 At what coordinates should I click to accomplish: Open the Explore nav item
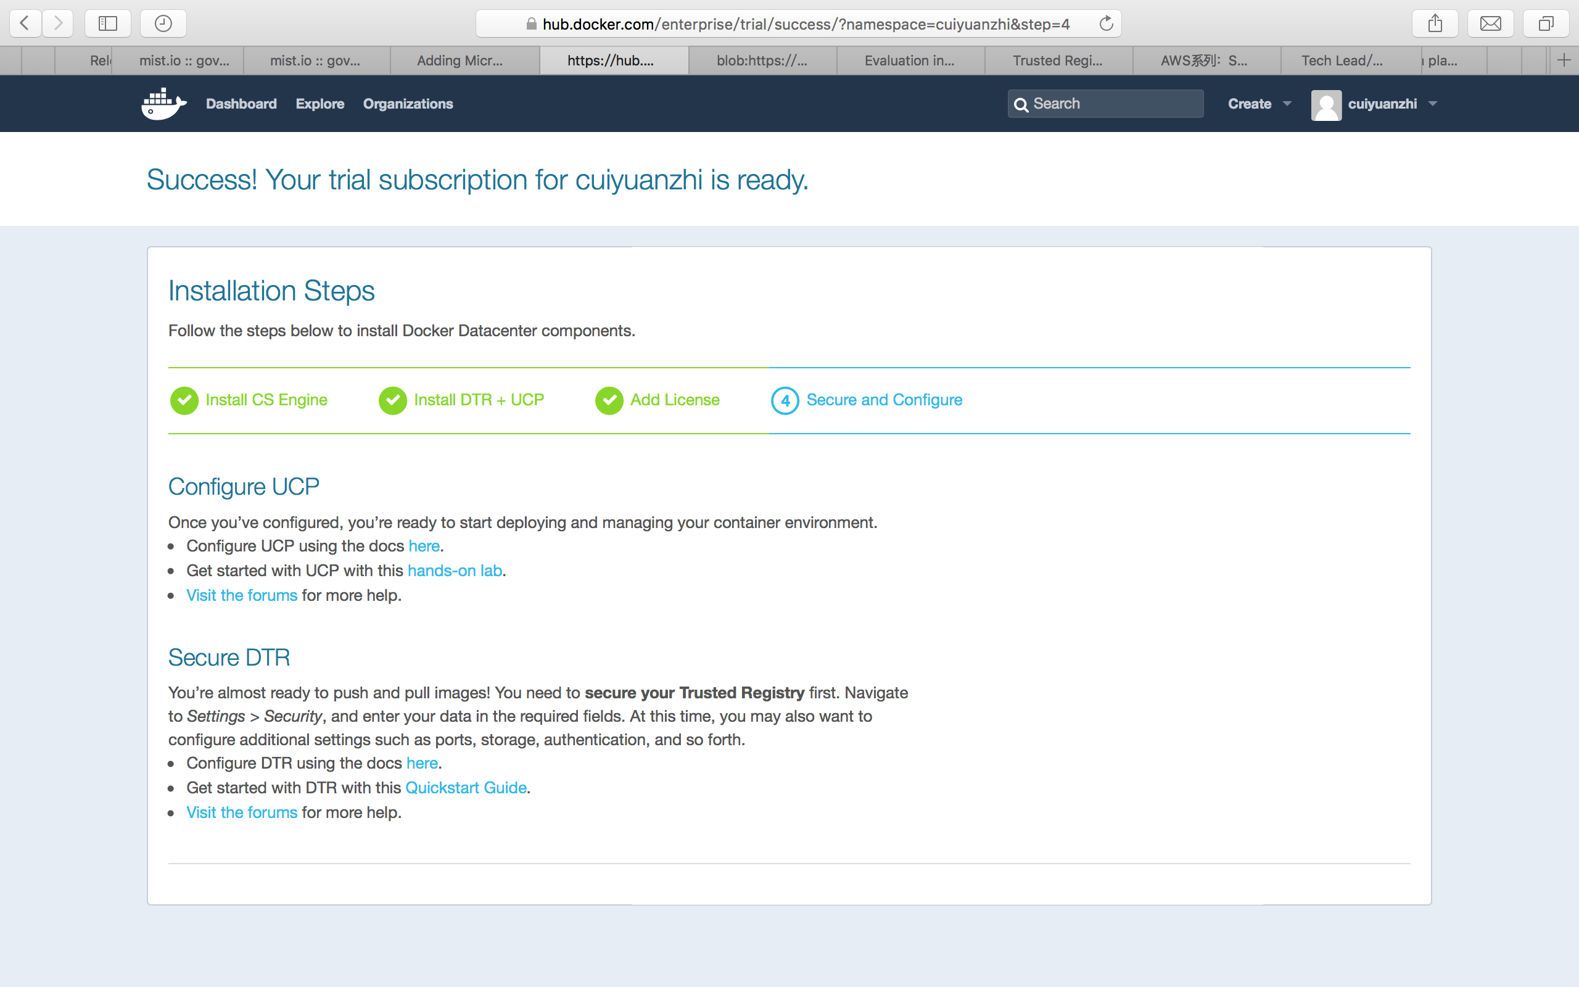point(320,104)
